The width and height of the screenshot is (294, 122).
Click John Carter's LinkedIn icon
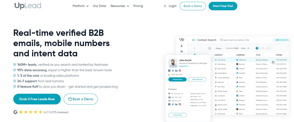[176, 70]
